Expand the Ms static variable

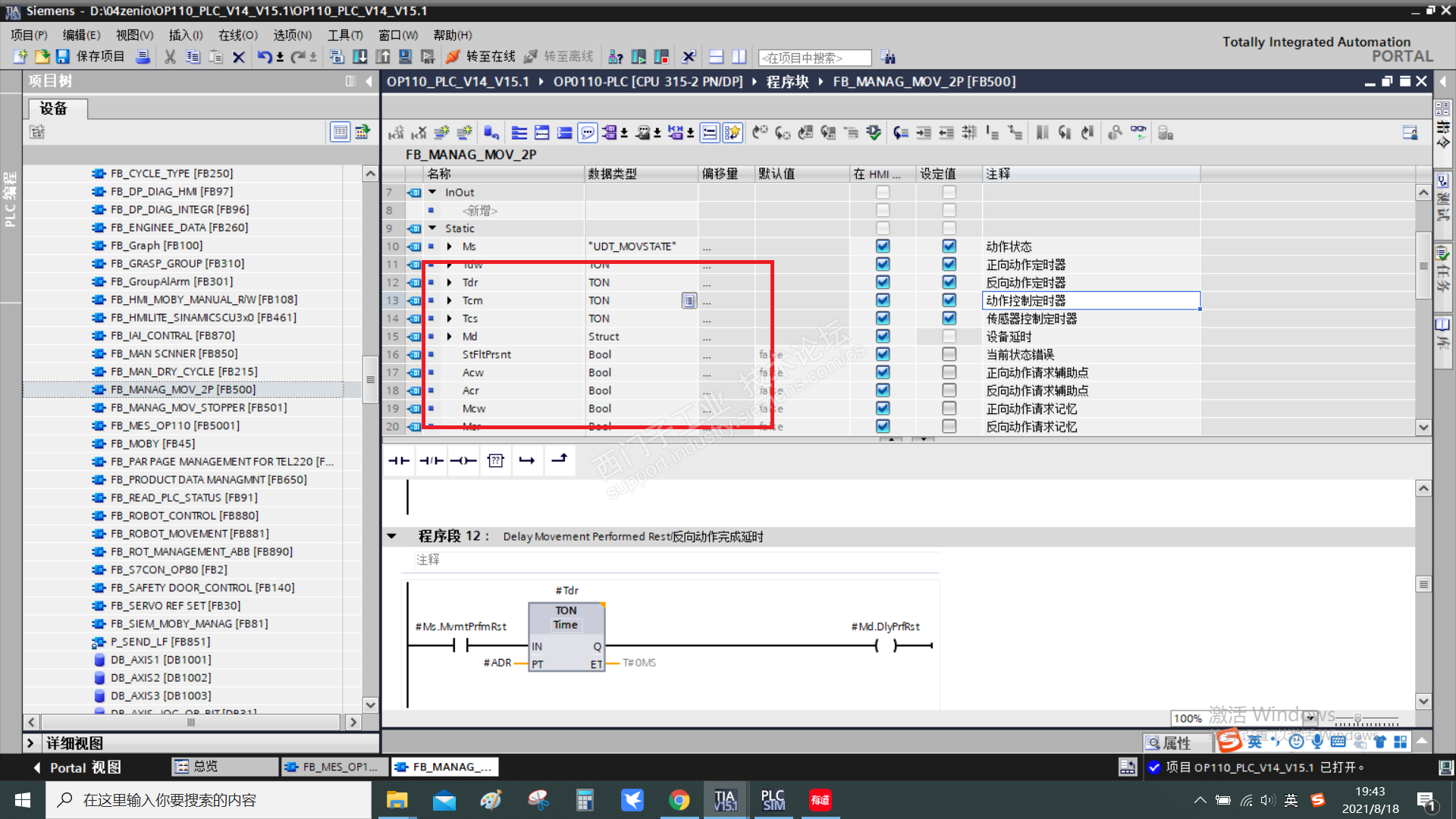point(450,246)
